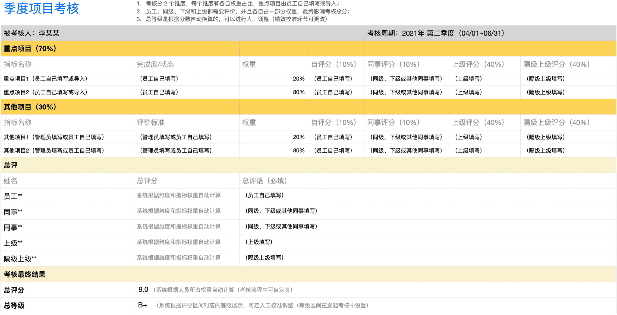617x315 pixels.
Task: Select the 20% weight cell in 其他项目1 row
Action: pos(273,137)
